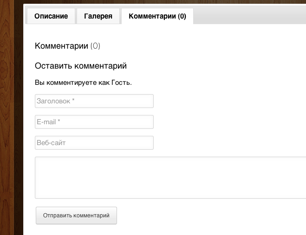Click the (0) count in the section heading
The height and width of the screenshot is (235, 306).
[95, 46]
